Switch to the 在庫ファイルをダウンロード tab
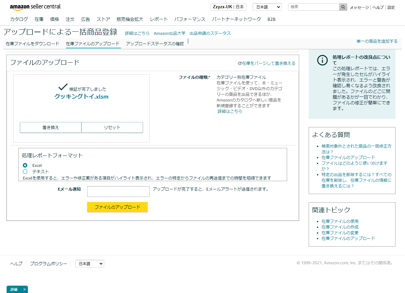This screenshot has width=405, height=293. pos(32,44)
